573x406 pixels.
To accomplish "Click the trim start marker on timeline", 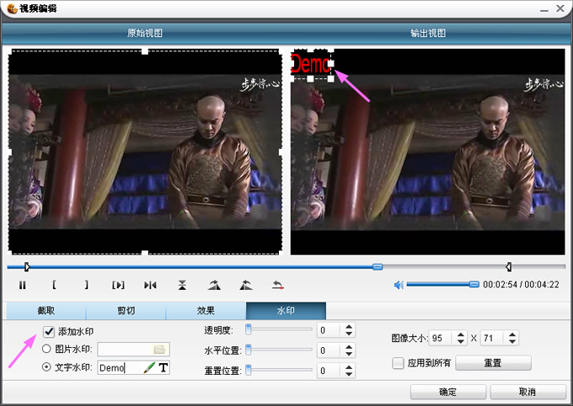I will 27,267.
